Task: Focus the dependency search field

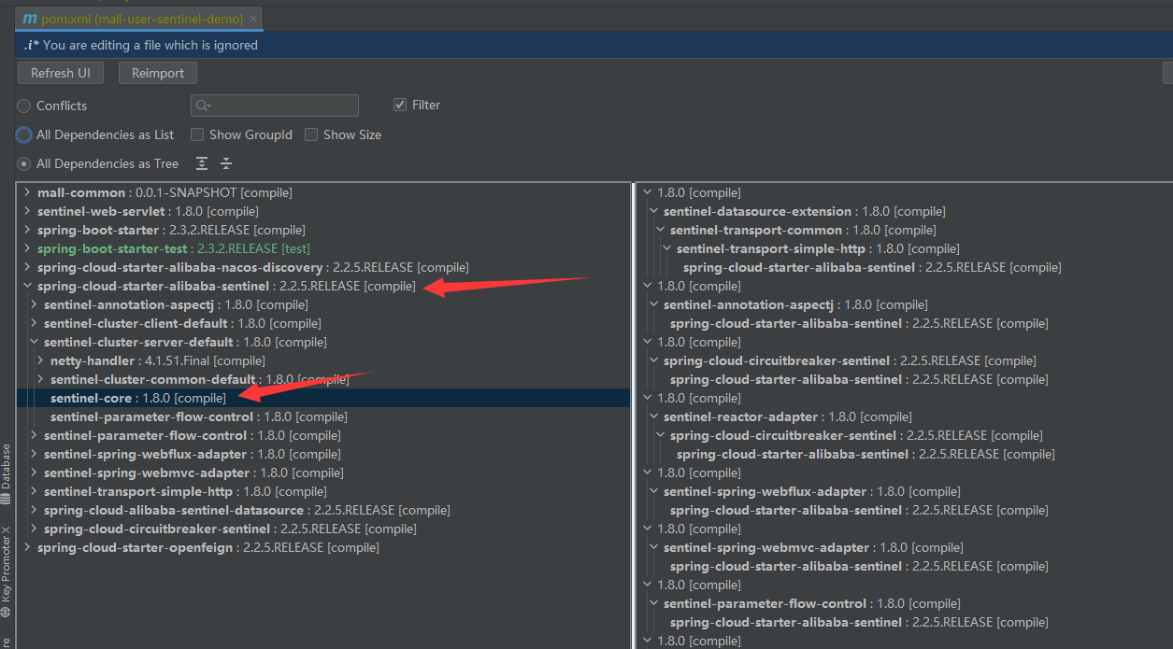Action: (x=275, y=106)
